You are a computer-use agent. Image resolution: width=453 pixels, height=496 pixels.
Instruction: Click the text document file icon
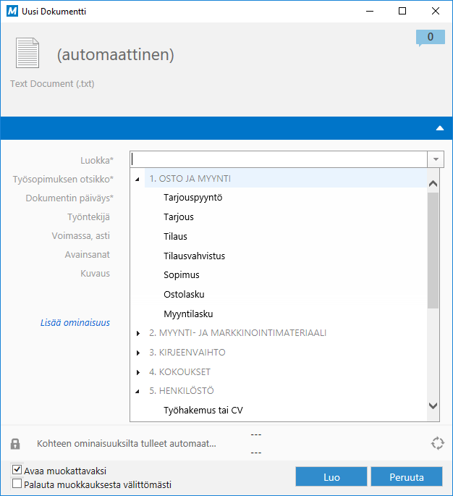[x=27, y=54]
